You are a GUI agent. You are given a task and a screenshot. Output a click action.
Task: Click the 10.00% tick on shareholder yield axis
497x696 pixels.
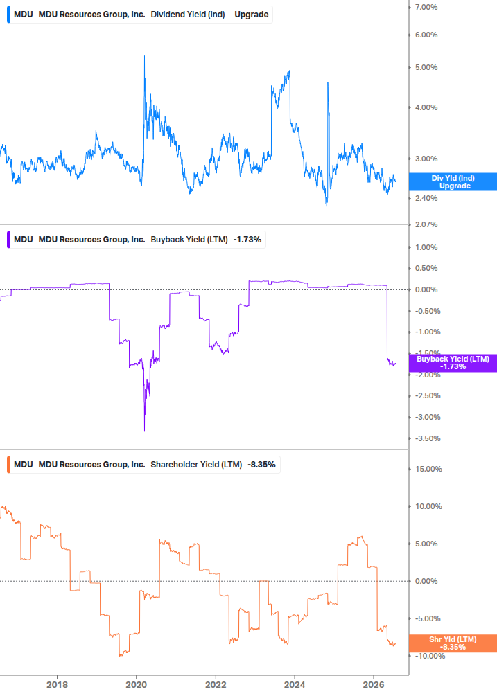[428, 506]
